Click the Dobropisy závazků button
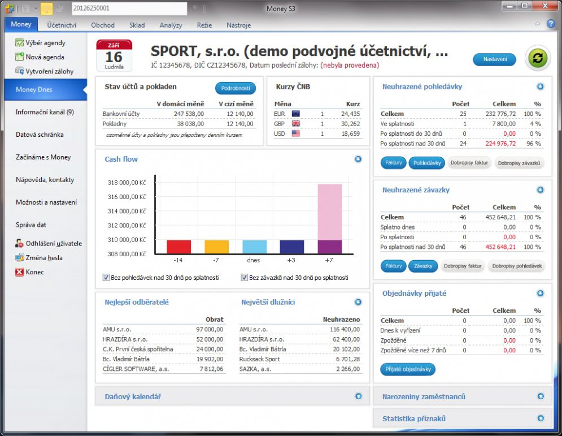Image resolution: width=562 pixels, height=436 pixels. (519, 163)
